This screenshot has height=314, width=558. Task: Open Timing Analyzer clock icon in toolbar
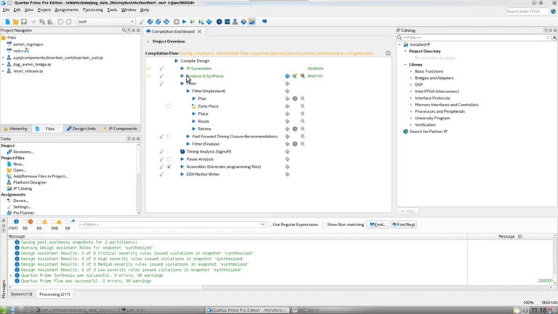(219, 22)
